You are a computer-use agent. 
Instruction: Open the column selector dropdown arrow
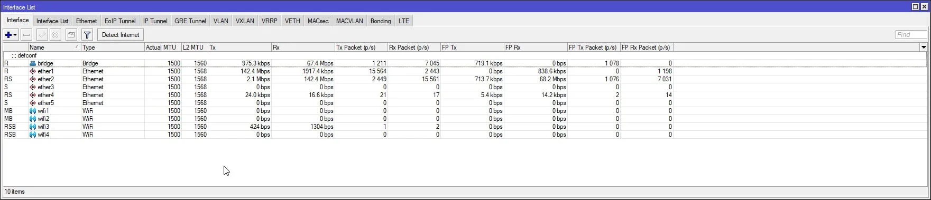pos(924,47)
